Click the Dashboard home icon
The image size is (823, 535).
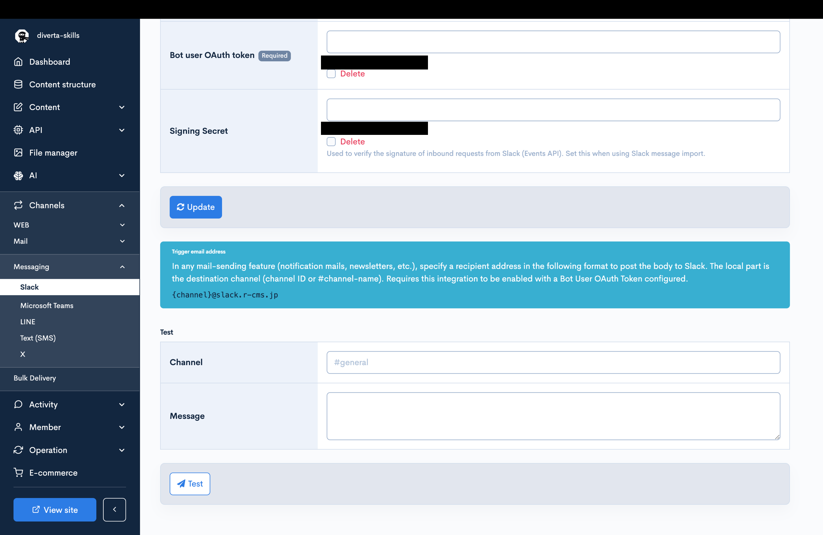[x=18, y=62]
